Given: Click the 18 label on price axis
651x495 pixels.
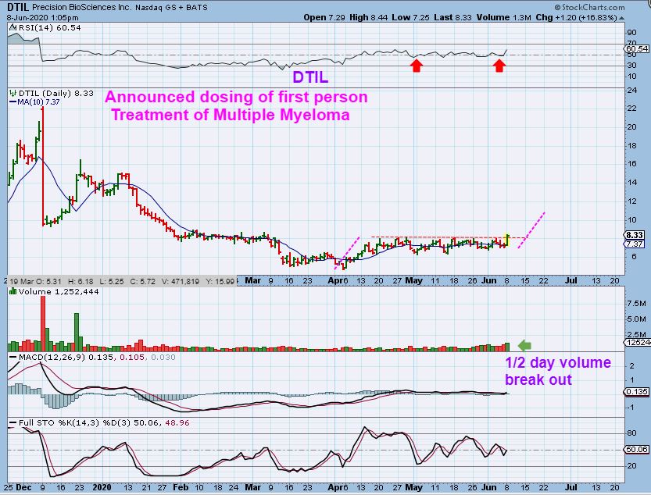Looking at the screenshot, I should pos(632,146).
